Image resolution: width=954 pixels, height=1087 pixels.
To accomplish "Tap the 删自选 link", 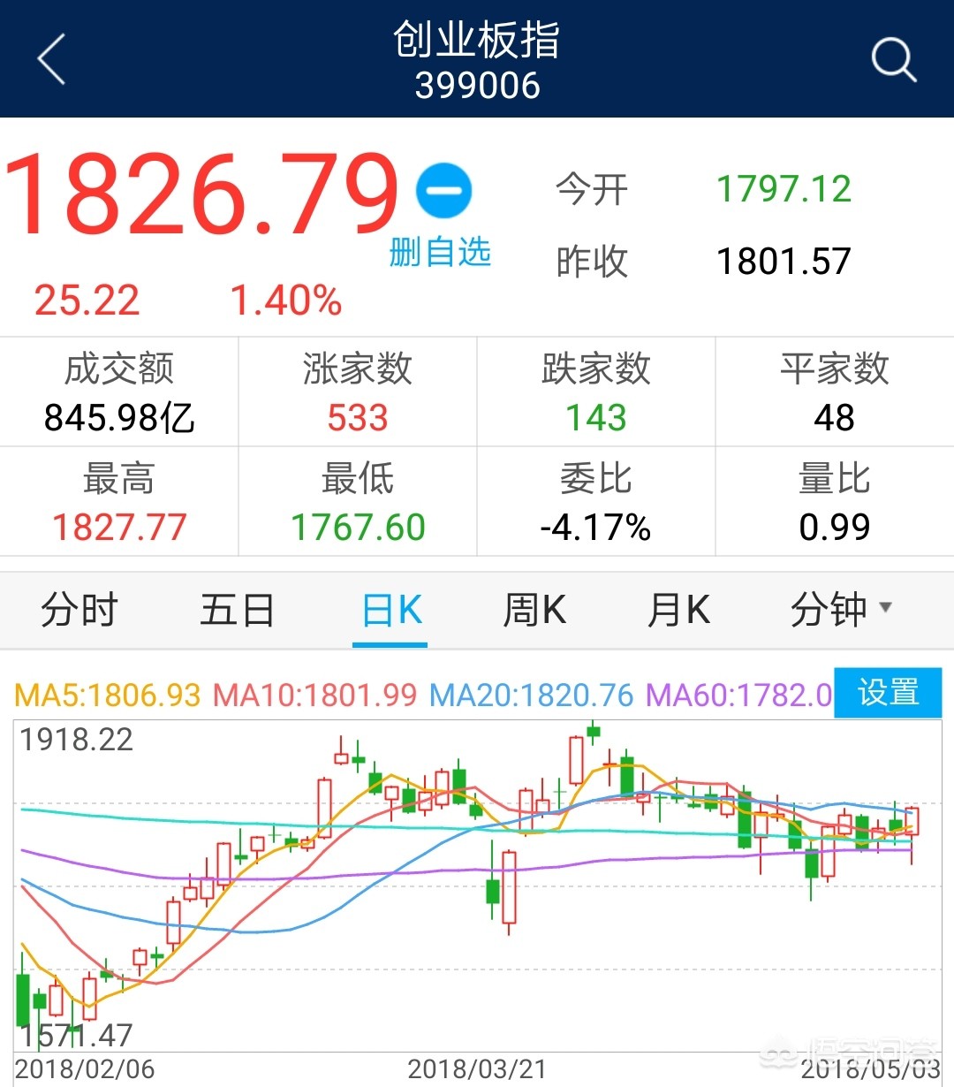I will 440,253.
